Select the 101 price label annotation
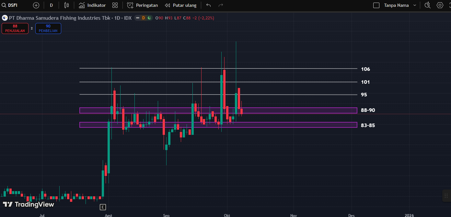Viewport: 451px width, 217px height. (x=365, y=82)
